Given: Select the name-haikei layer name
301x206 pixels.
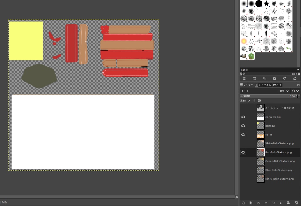Looking at the screenshot, I should point(273,117).
